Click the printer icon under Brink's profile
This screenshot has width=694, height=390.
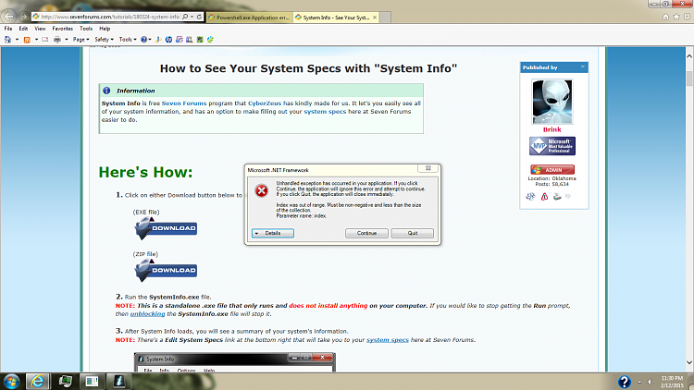pos(557,197)
